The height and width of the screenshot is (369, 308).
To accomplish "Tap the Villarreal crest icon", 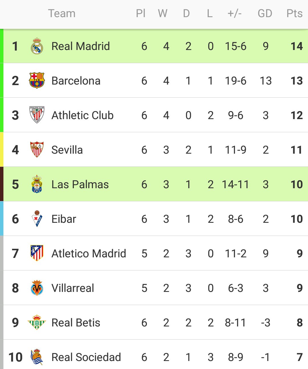I will 37,288.
